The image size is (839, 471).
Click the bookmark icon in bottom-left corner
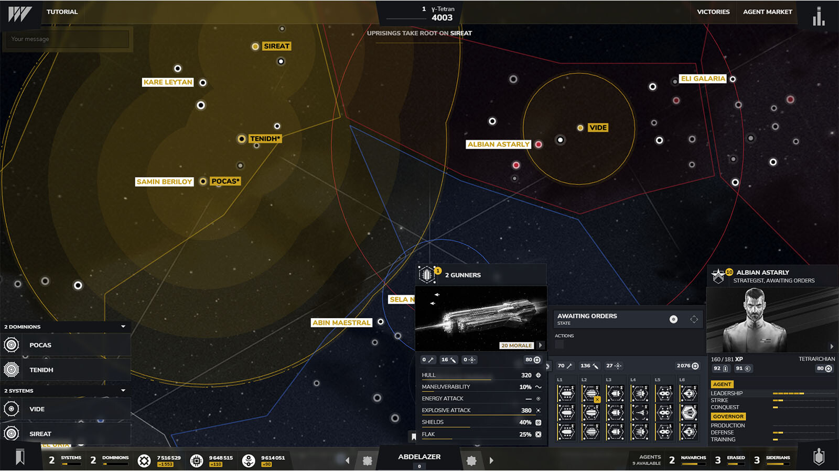point(20,457)
